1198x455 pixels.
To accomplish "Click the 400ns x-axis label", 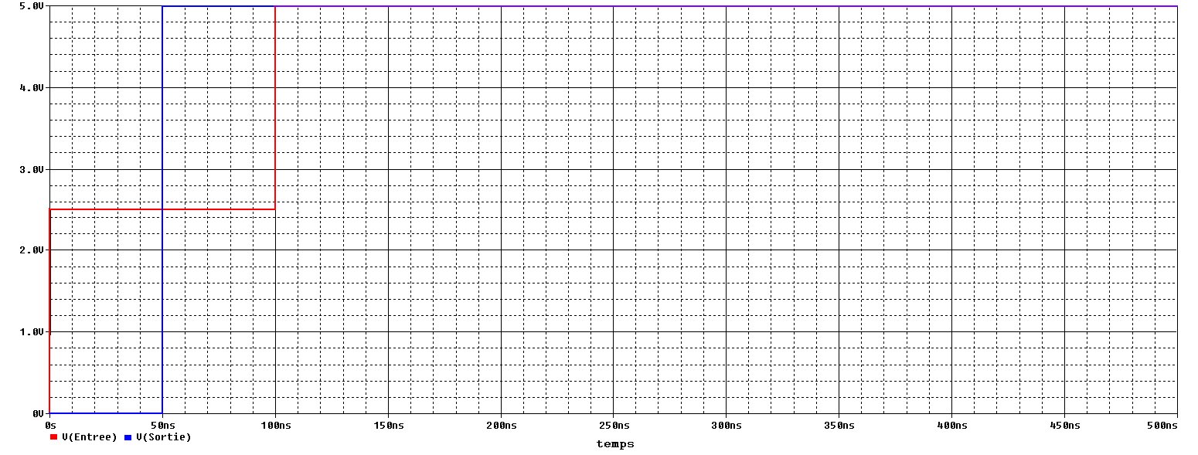I will pyautogui.click(x=952, y=426).
